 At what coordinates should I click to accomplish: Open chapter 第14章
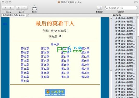click(45, 61)
